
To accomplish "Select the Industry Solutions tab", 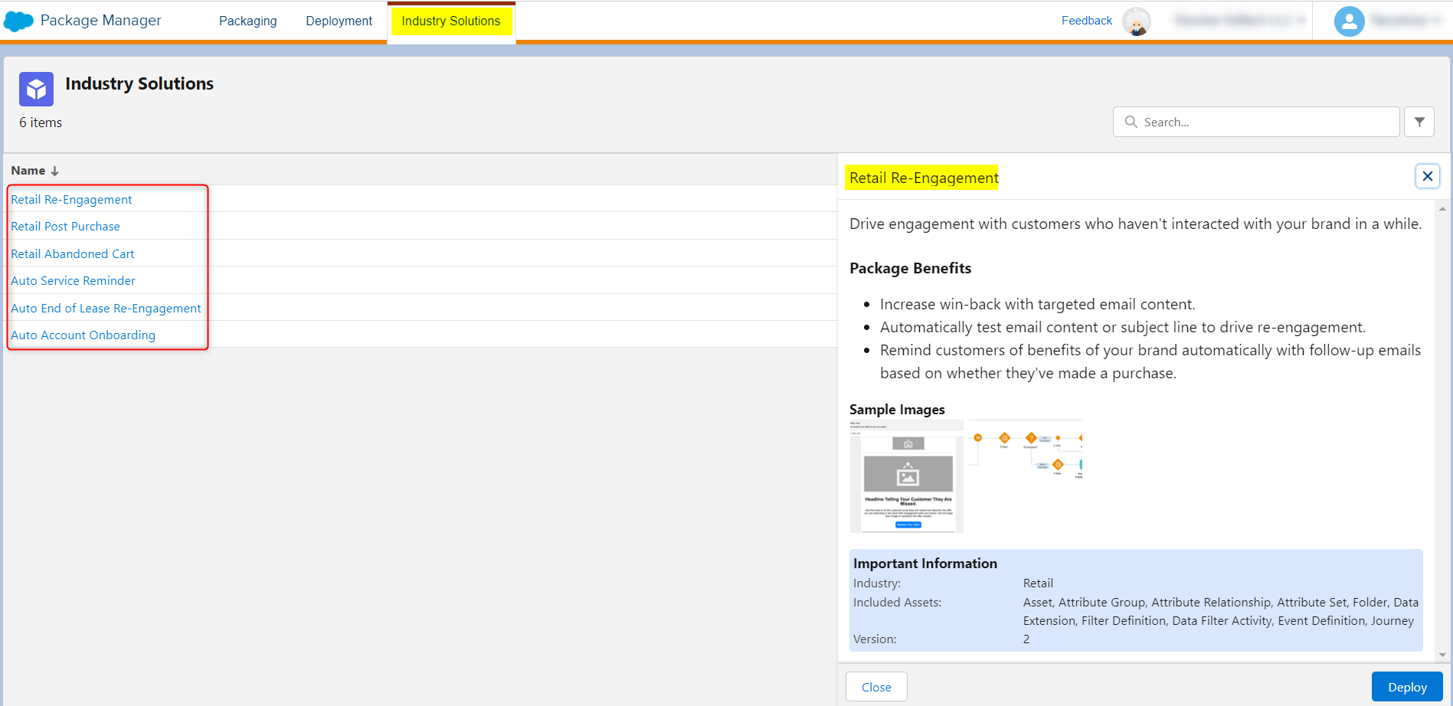I will tap(451, 21).
